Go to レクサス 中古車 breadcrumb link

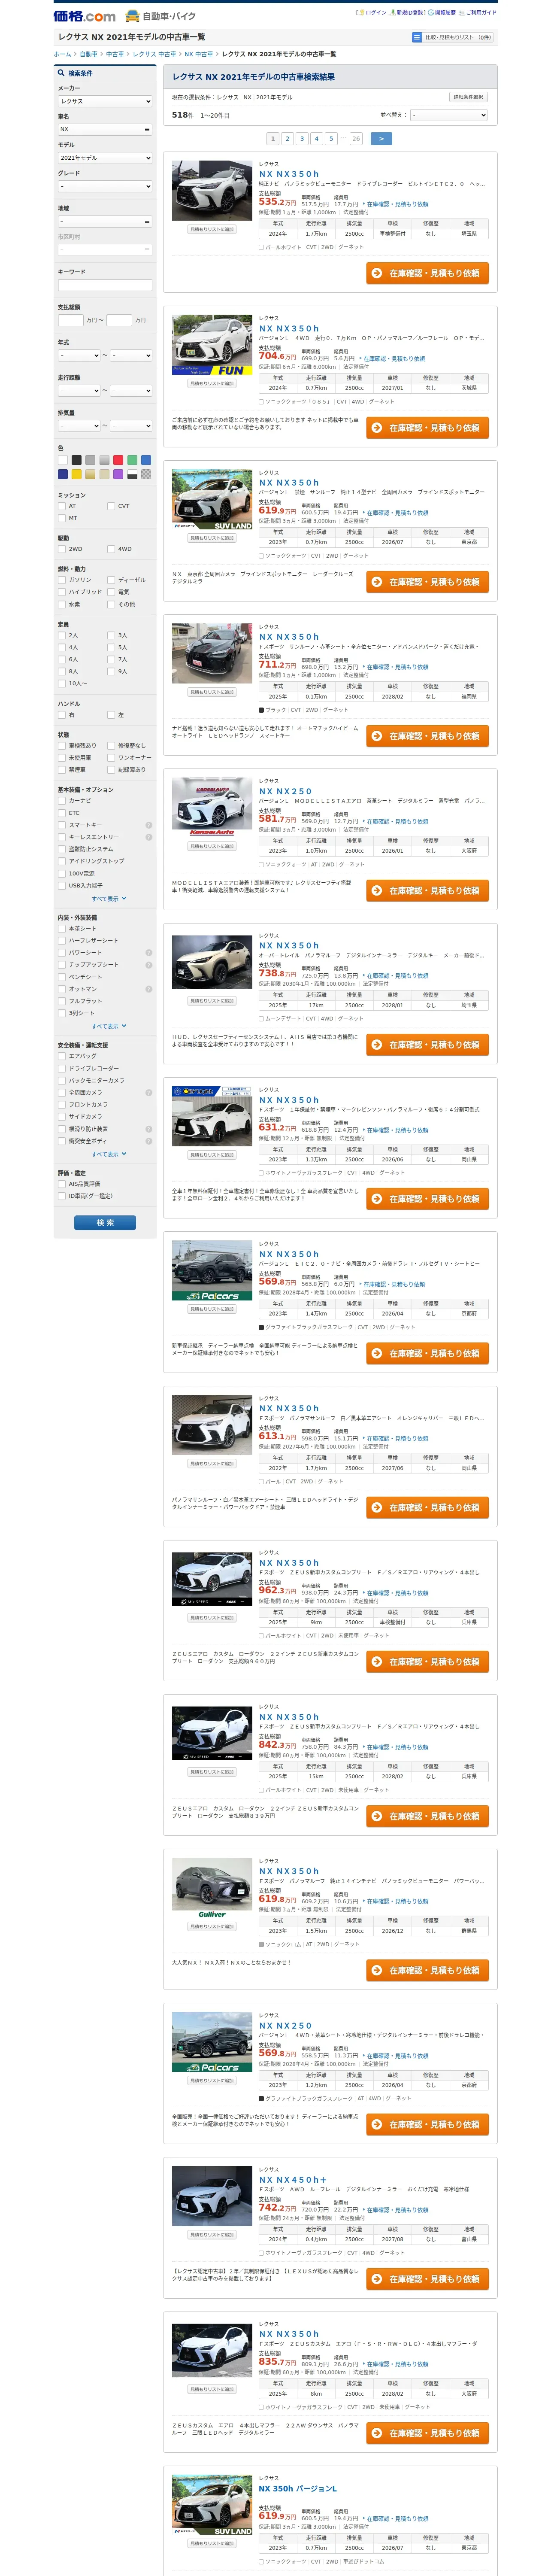coord(154,54)
